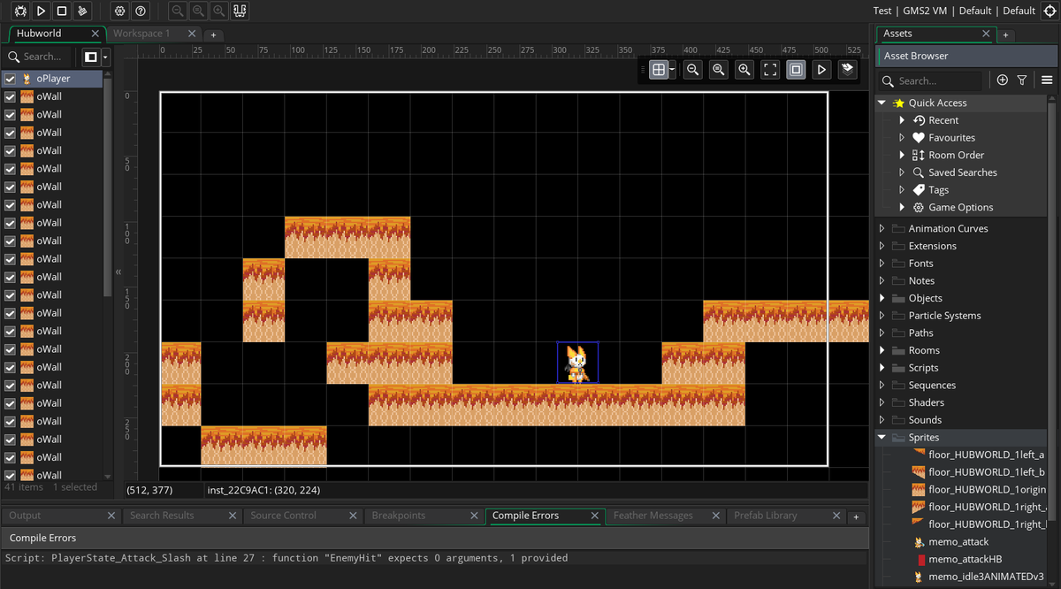
Task: Open Game Options gear in top toolbar
Action: (119, 11)
